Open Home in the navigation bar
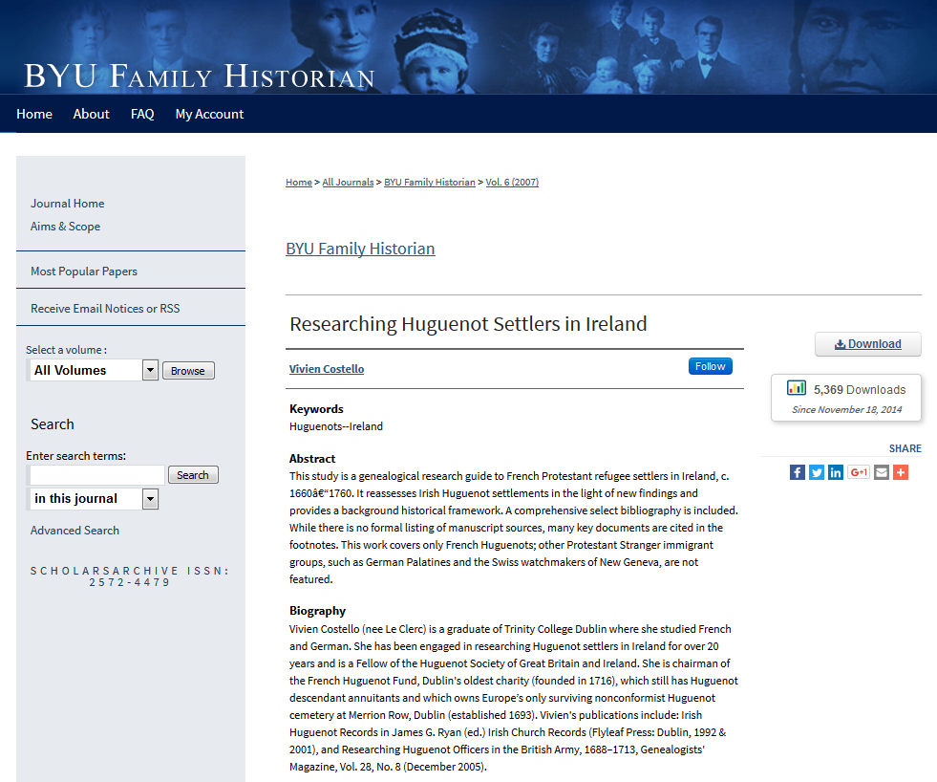 pyautogui.click(x=34, y=114)
